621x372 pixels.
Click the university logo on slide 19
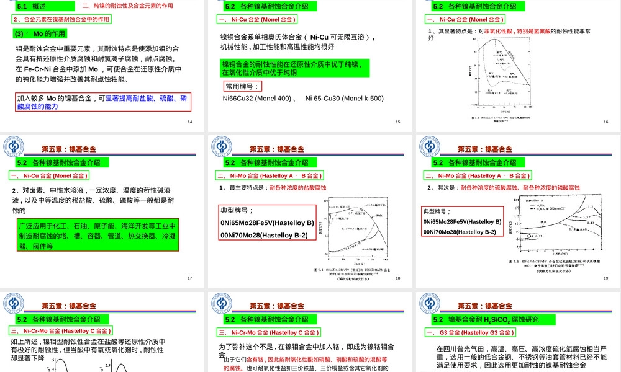tap(430, 146)
